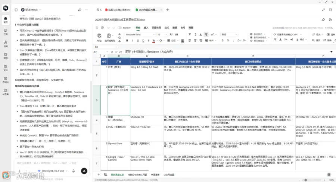
Task: Expand the formula bar with black triangle
Action: [x=331, y=51]
